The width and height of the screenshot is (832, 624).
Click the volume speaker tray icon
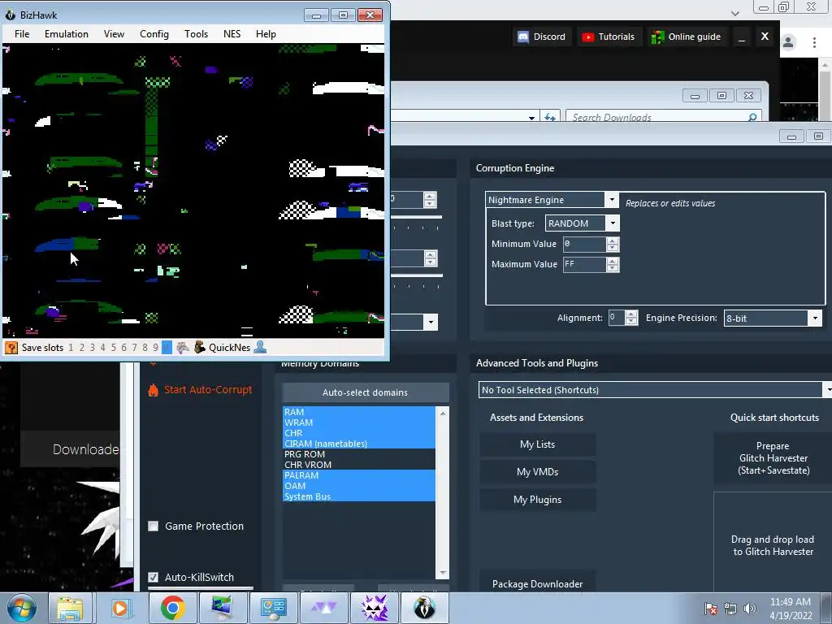coord(750,609)
